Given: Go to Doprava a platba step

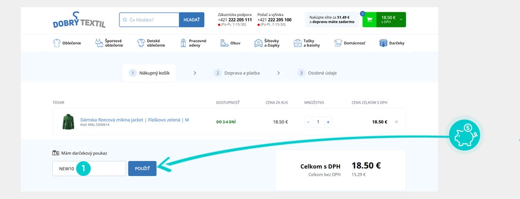Looking at the screenshot, I should [x=237, y=73].
